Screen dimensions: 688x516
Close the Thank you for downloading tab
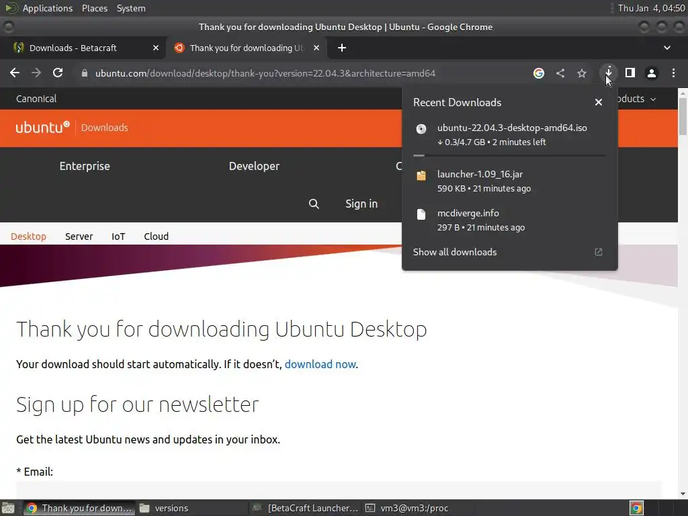tap(316, 48)
